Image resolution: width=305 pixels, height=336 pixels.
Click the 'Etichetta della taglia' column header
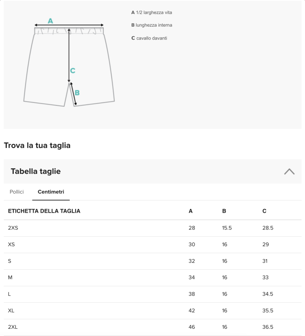coord(44,211)
